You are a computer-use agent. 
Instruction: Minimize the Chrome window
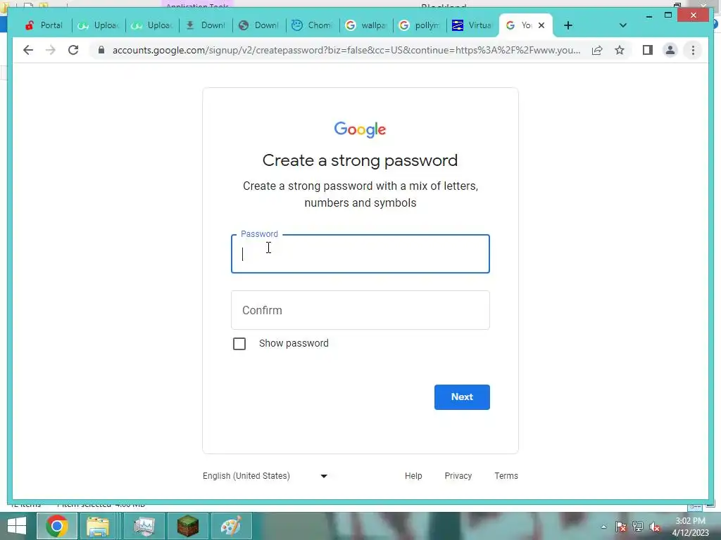click(648, 15)
